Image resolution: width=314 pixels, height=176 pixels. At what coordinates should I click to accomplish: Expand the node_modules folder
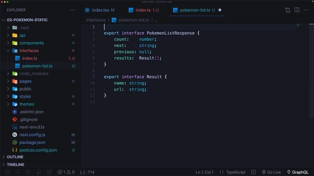[8, 74]
